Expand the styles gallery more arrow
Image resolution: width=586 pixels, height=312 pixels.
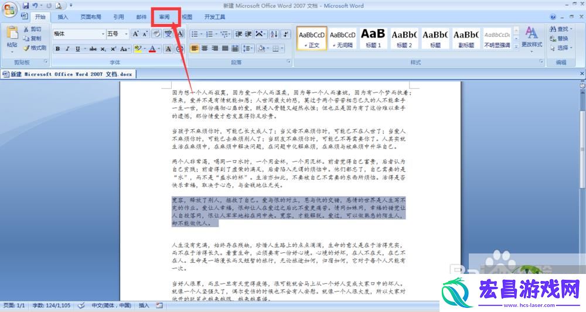[x=516, y=46]
